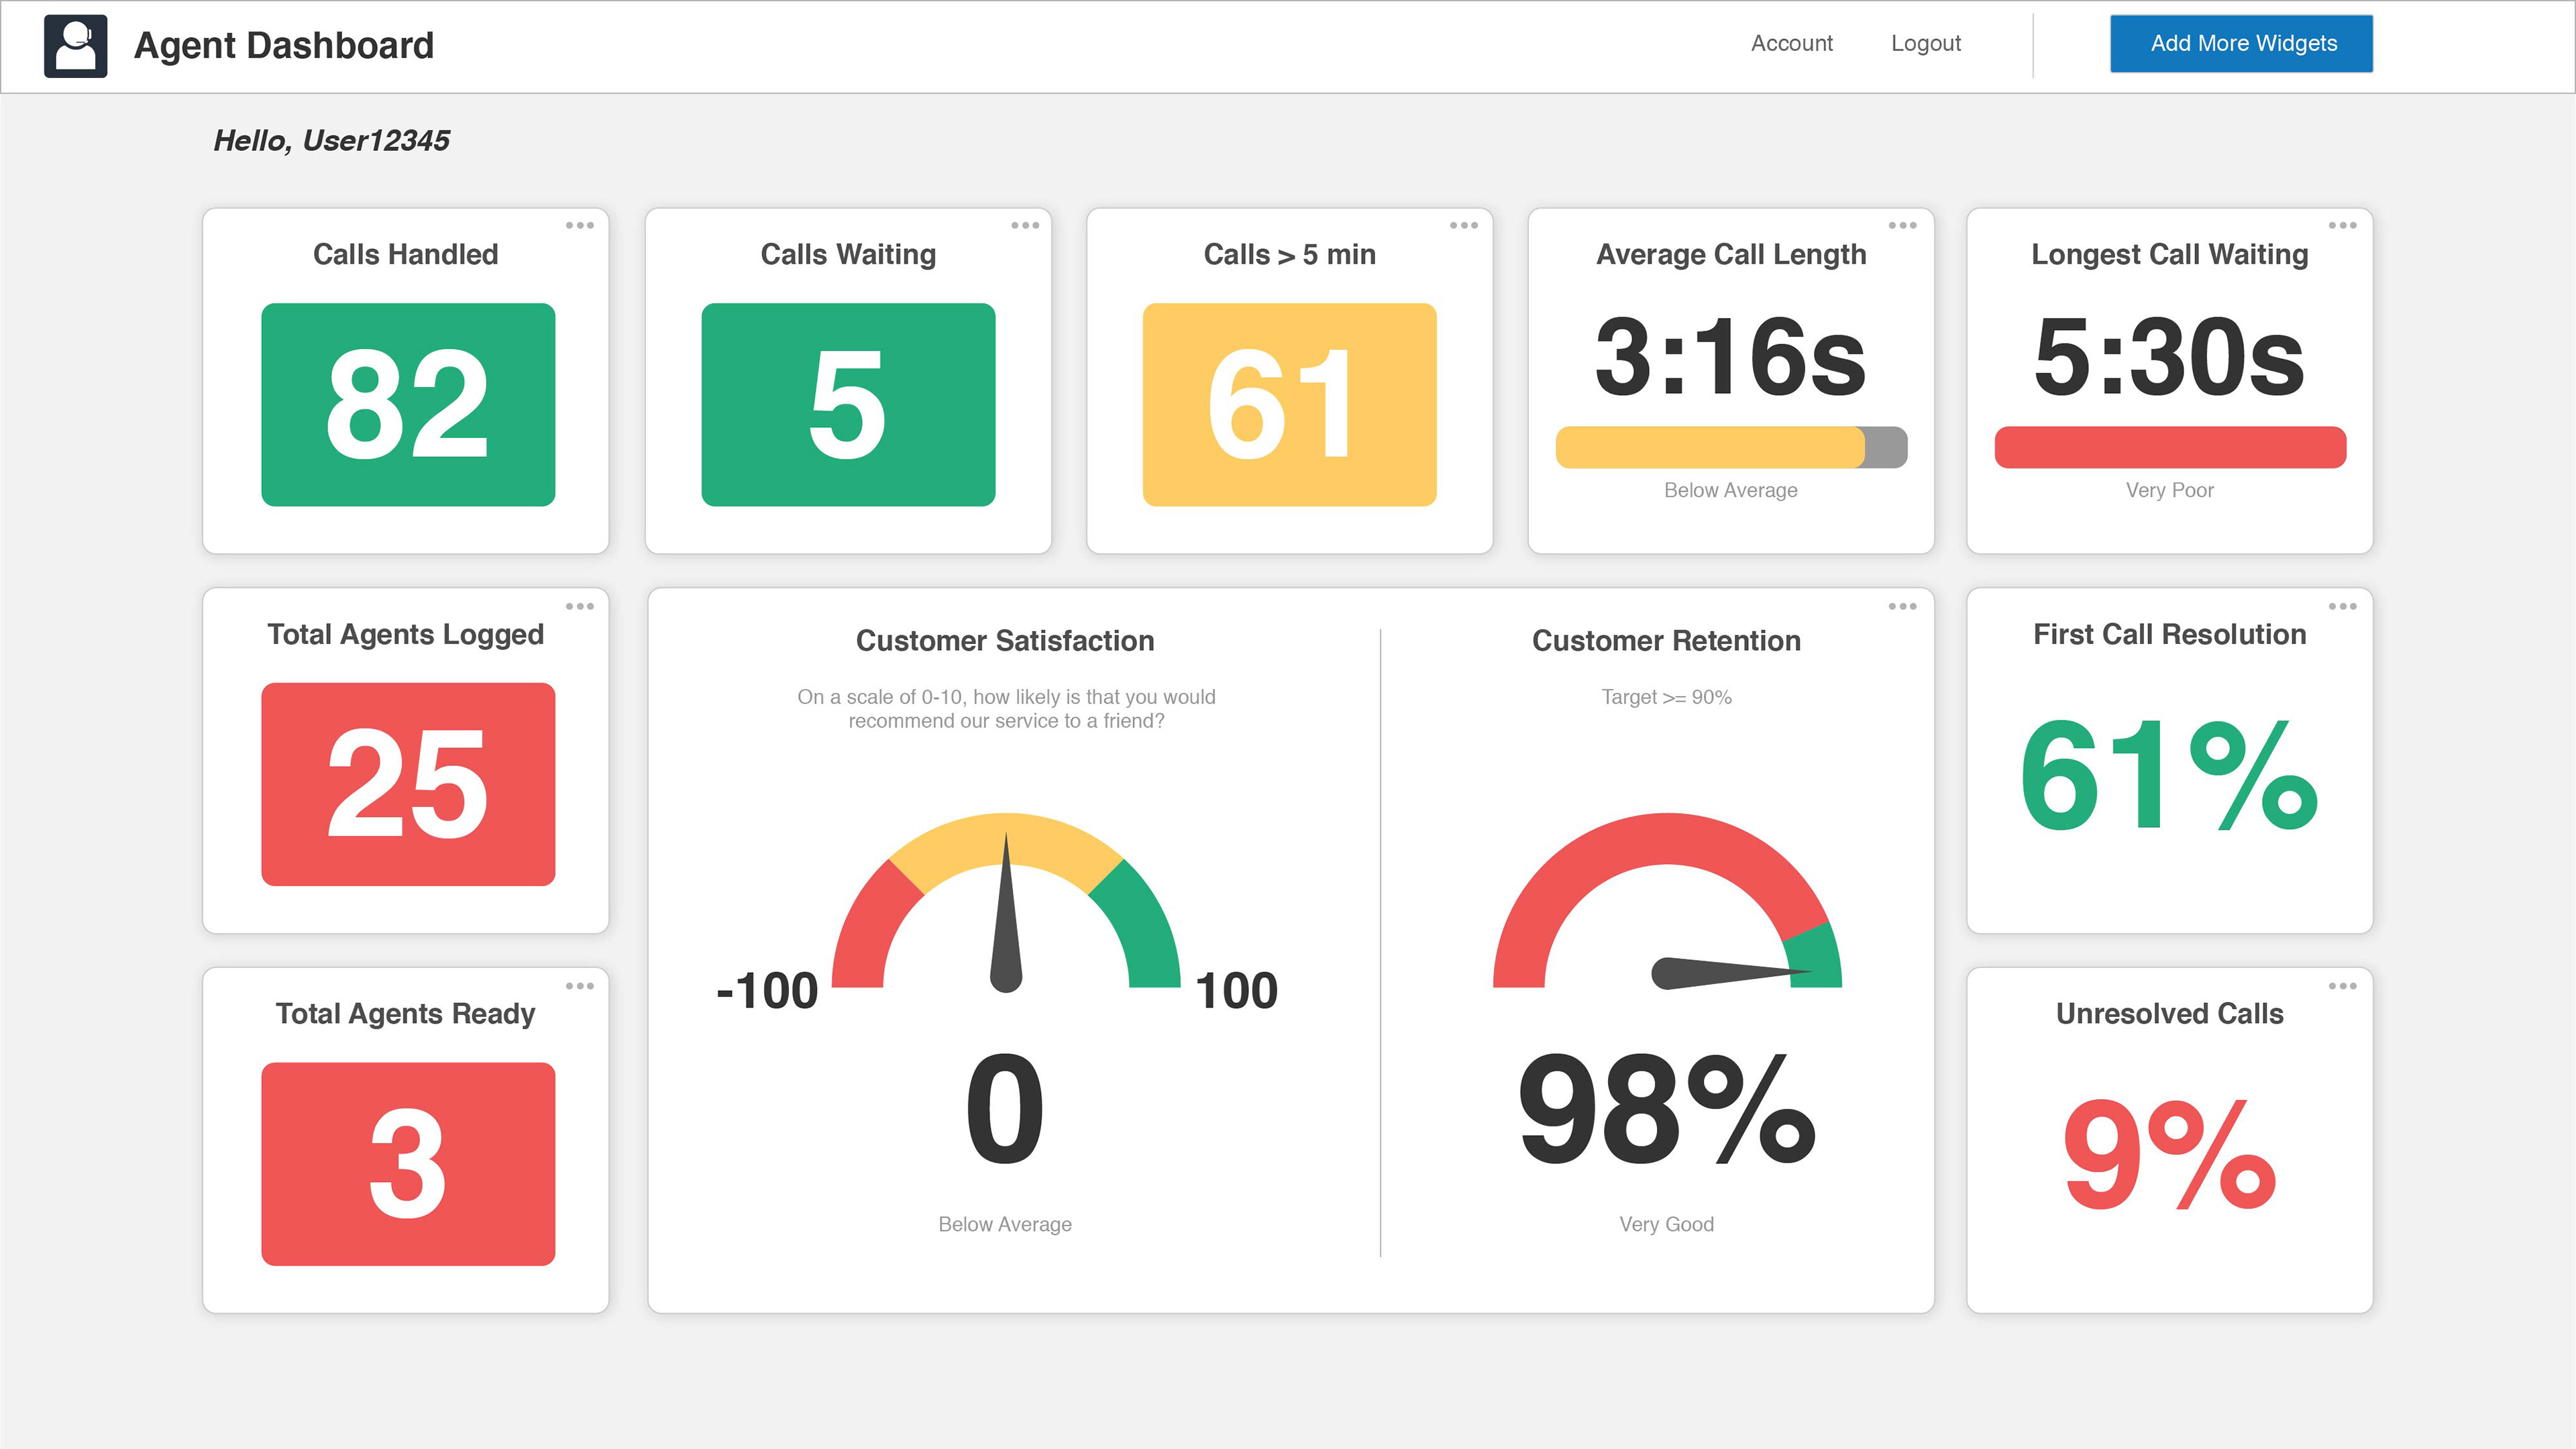Open the Calls > 5 min widget menu
The width and height of the screenshot is (2576, 1449).
(1463, 225)
